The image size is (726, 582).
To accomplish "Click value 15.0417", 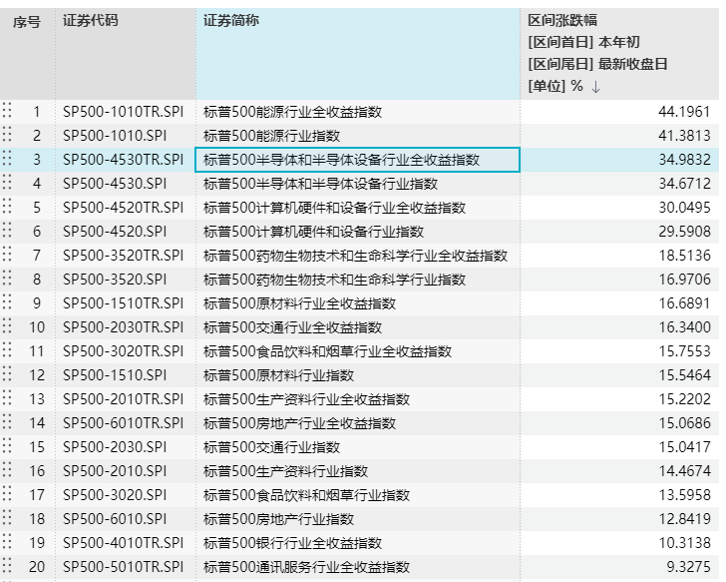I will [x=684, y=446].
